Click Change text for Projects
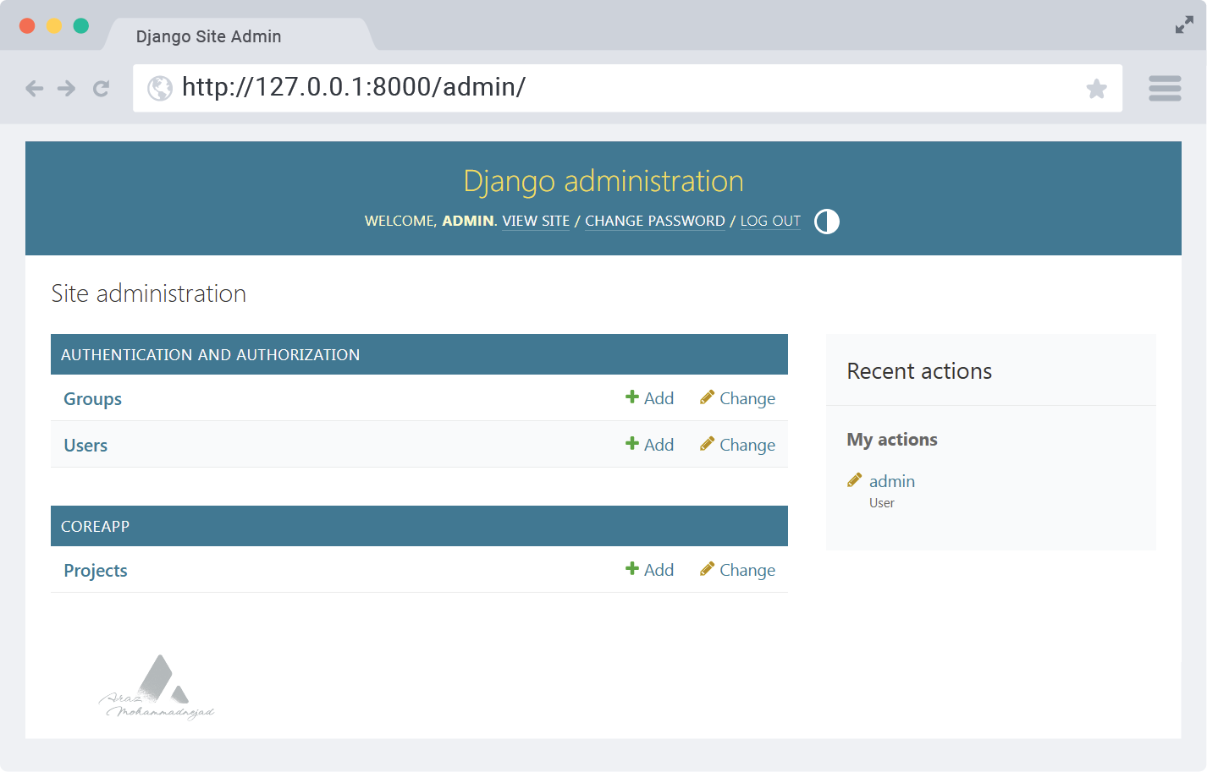 coord(747,570)
